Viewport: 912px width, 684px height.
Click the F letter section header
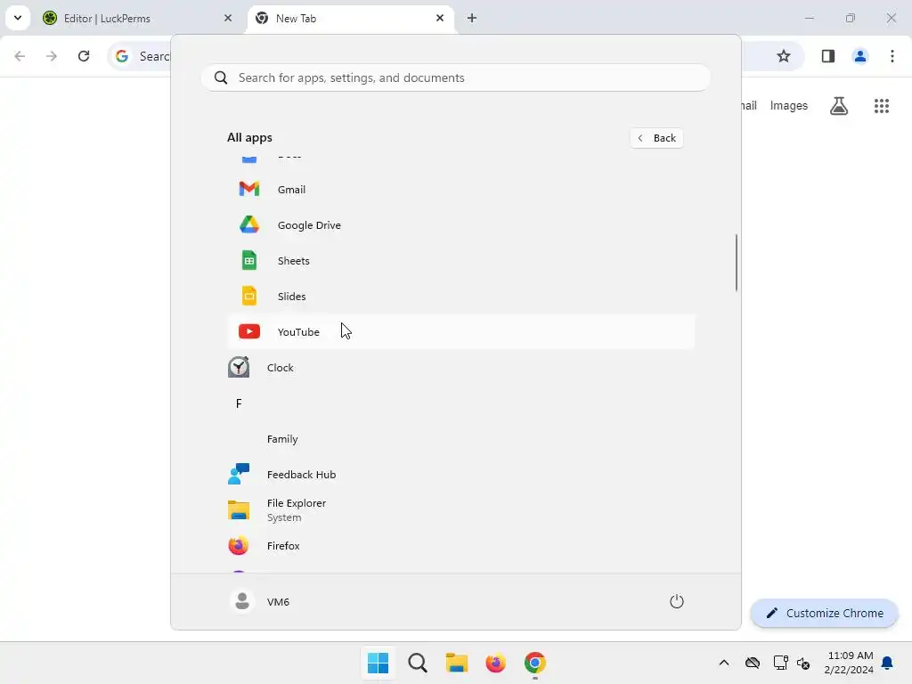239,403
